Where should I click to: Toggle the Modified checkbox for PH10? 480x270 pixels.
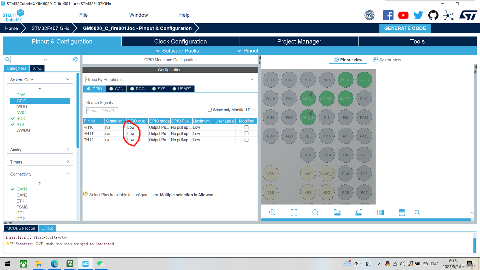246,127
